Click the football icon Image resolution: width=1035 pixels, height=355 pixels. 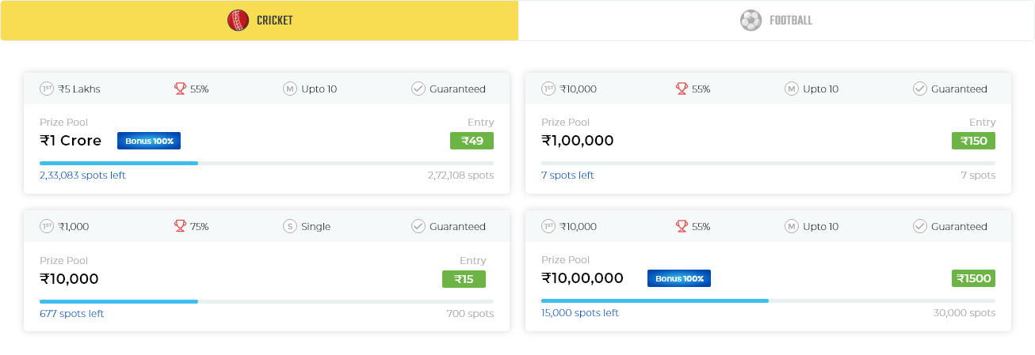click(x=750, y=21)
